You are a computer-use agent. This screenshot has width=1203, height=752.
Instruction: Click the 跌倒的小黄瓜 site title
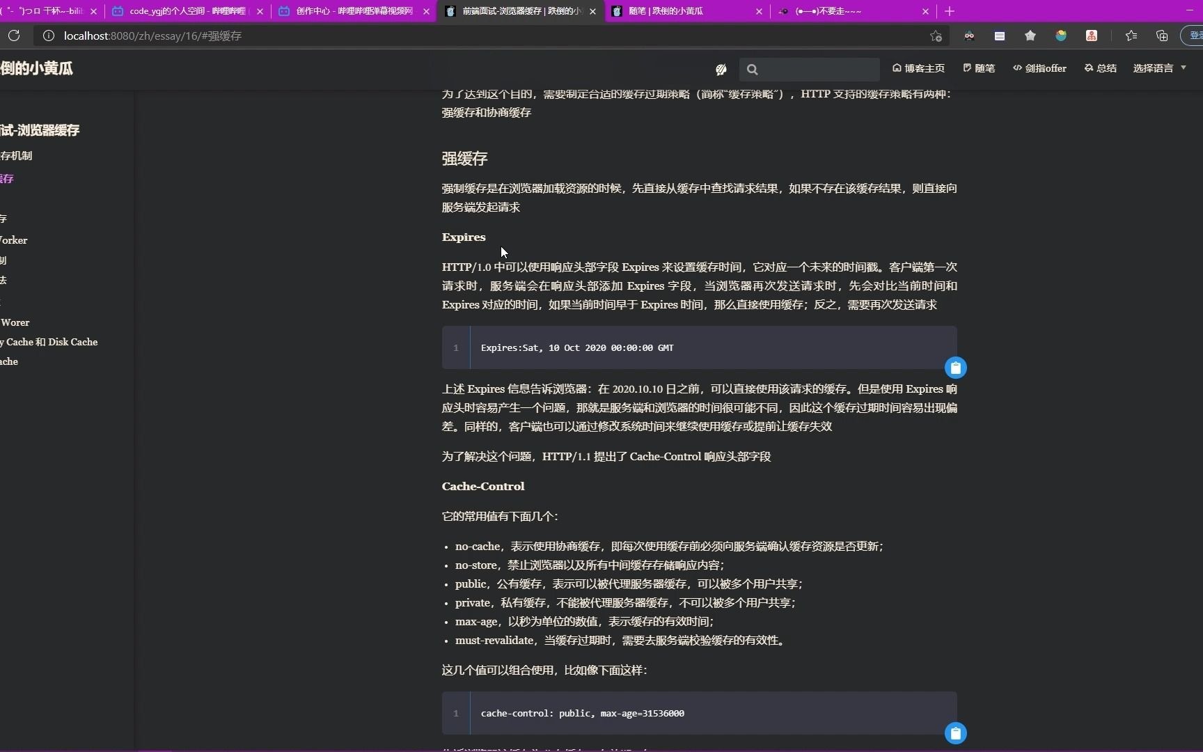[36, 68]
